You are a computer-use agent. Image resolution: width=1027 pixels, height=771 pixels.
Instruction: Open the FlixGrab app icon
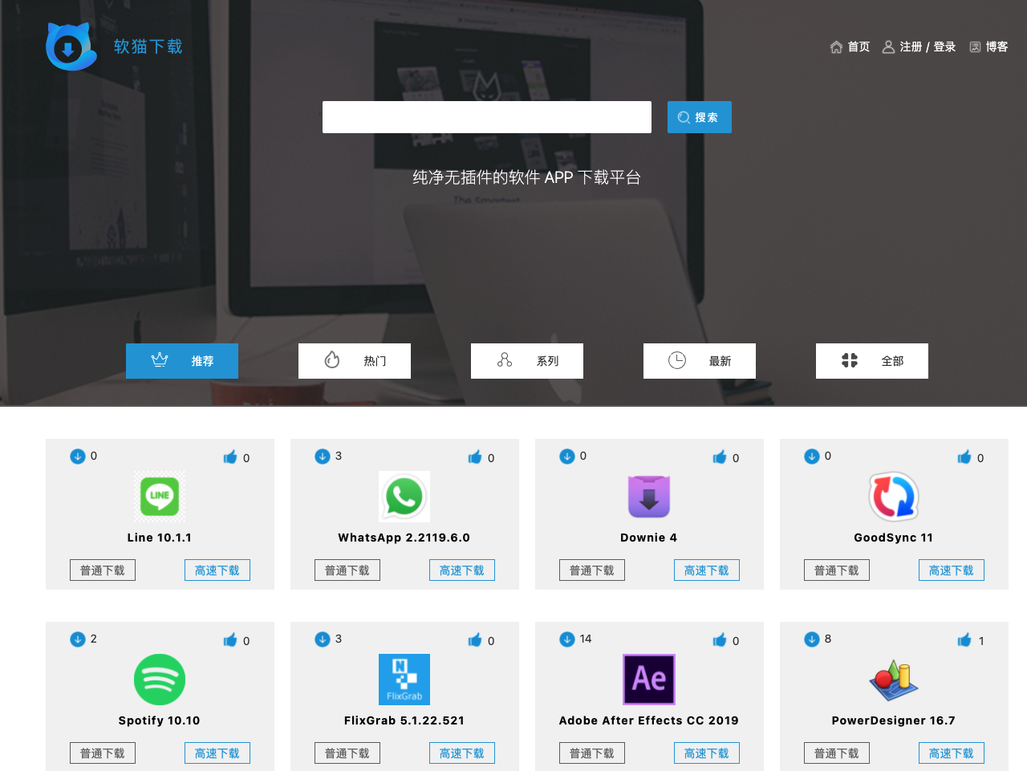click(x=404, y=680)
